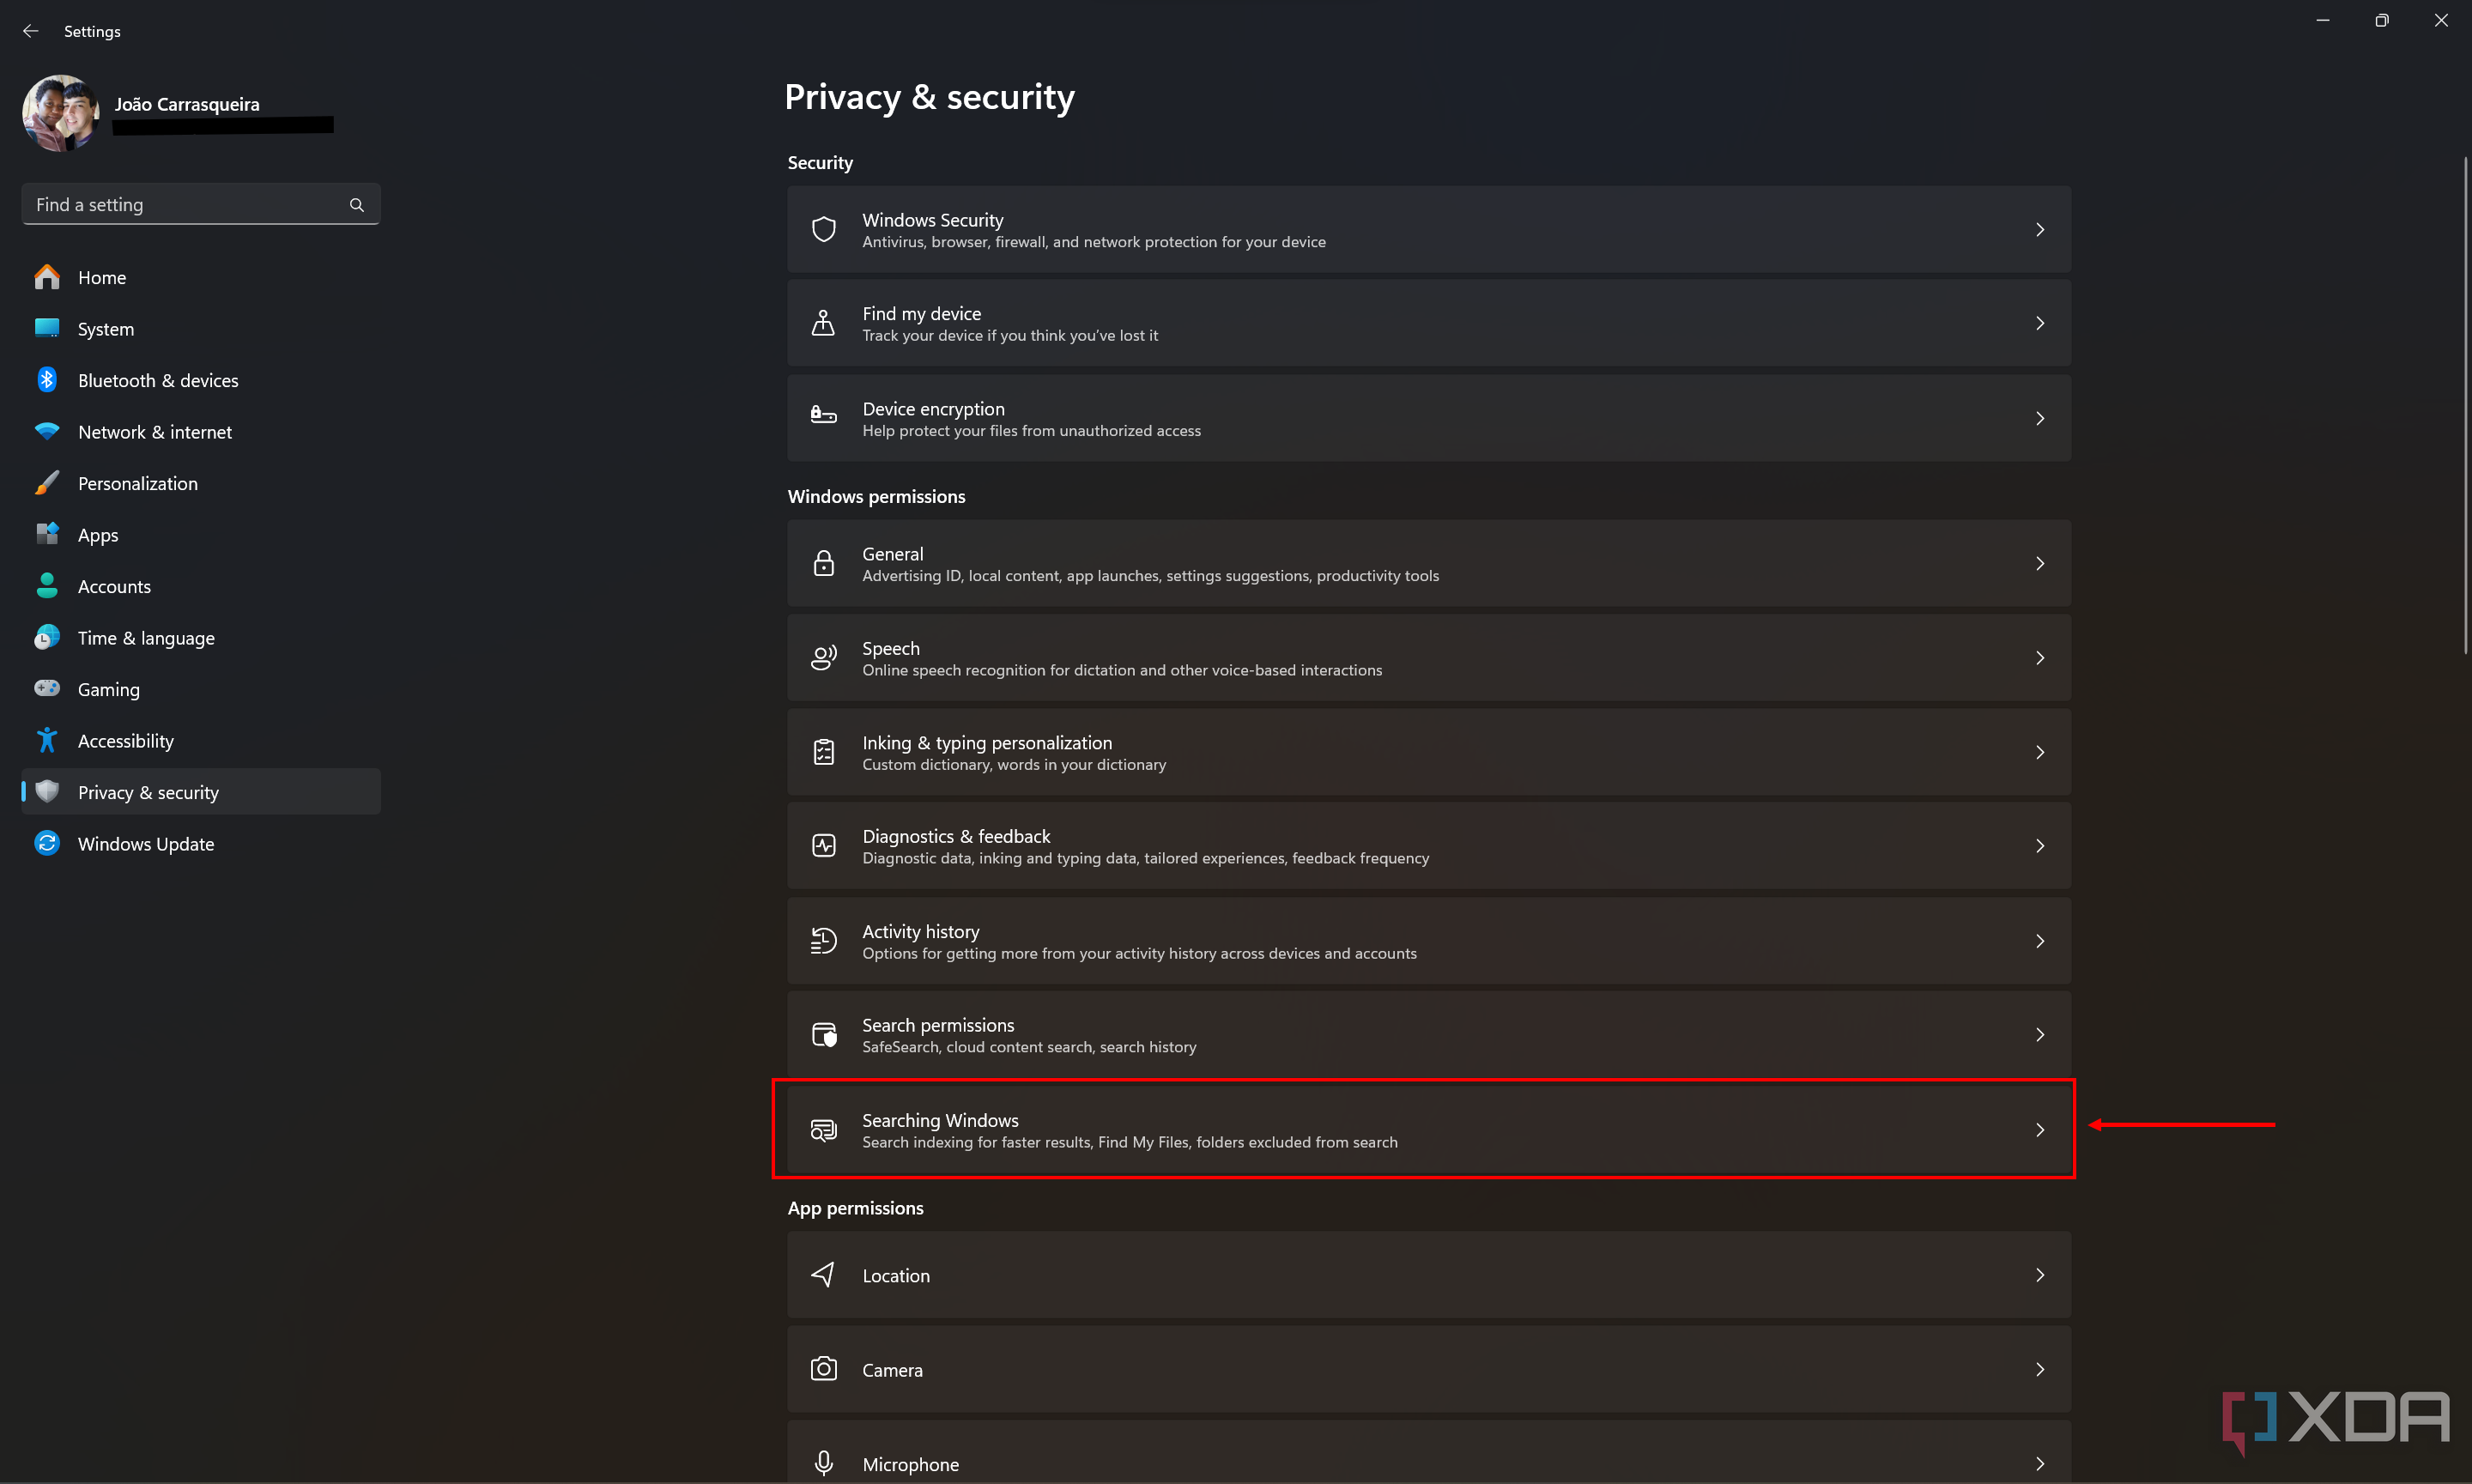Expand Windows Security with its chevron

coord(2039,229)
